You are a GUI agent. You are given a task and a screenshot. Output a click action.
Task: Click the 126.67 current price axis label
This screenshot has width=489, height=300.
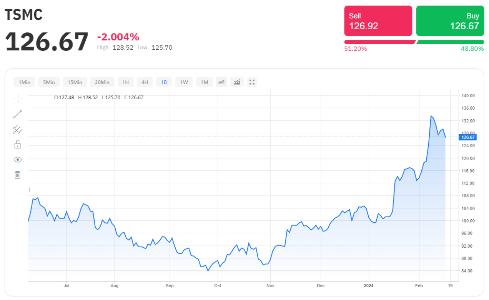click(469, 137)
